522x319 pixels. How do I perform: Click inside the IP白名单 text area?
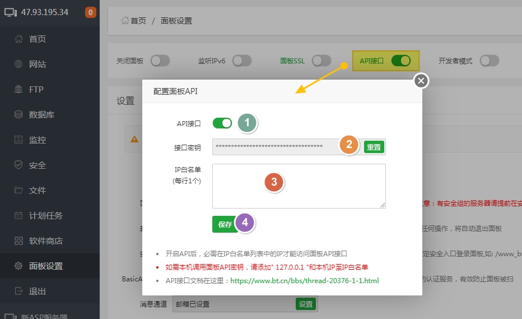[x=299, y=186]
